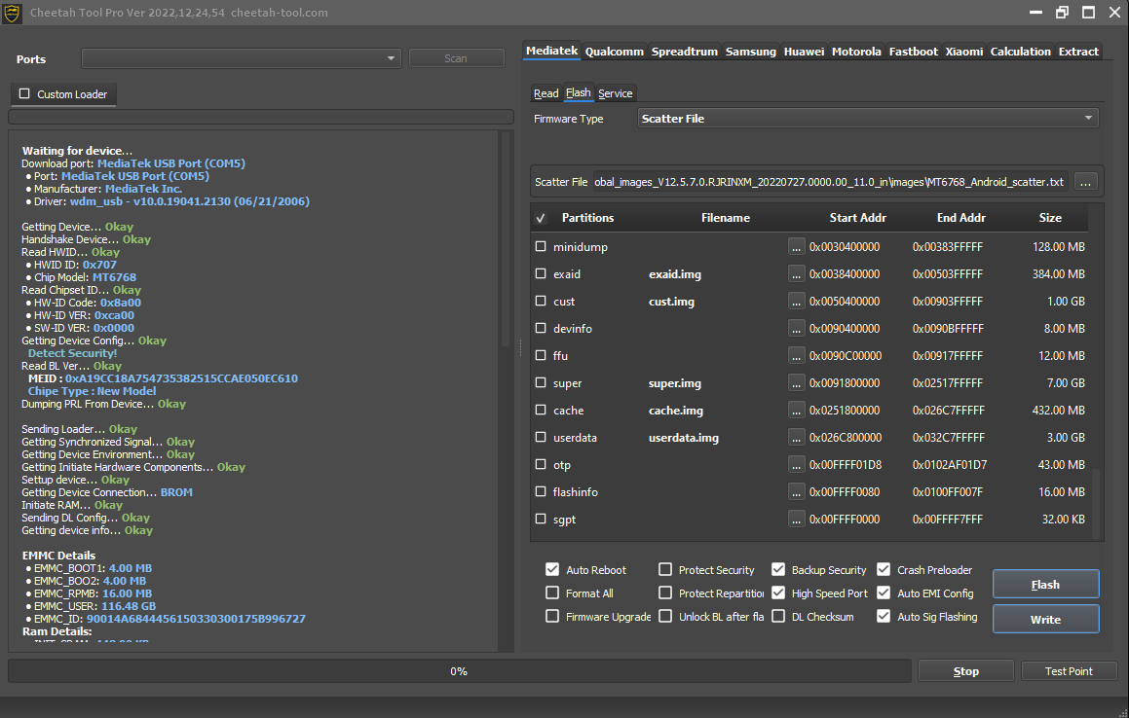1129x718 pixels.
Task: Uncheck the Auto Sig Flashing option
Action: (x=884, y=616)
